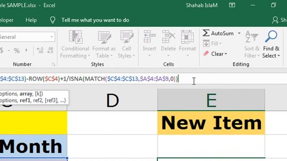Image resolution: width=287 pixels, height=161 pixels.
Task: Click Increase Decimal icon
Action: pos(40,51)
